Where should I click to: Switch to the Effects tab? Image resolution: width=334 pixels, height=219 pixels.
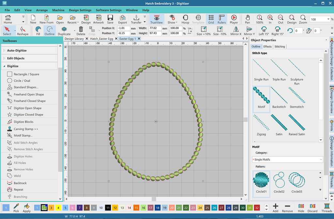pos(267,47)
